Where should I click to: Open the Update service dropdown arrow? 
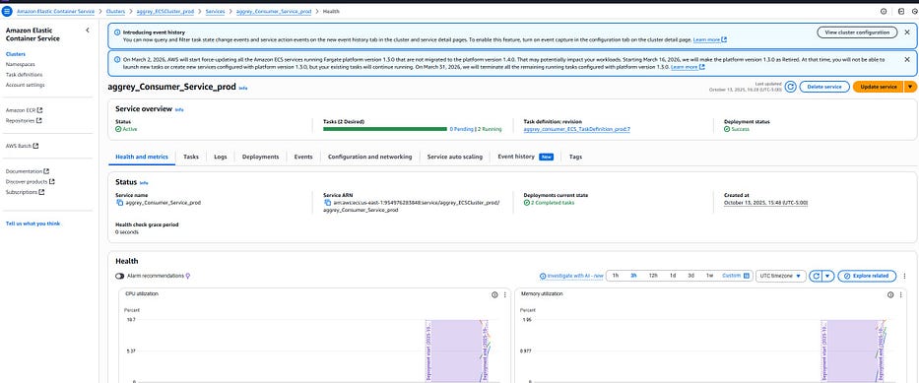click(909, 87)
